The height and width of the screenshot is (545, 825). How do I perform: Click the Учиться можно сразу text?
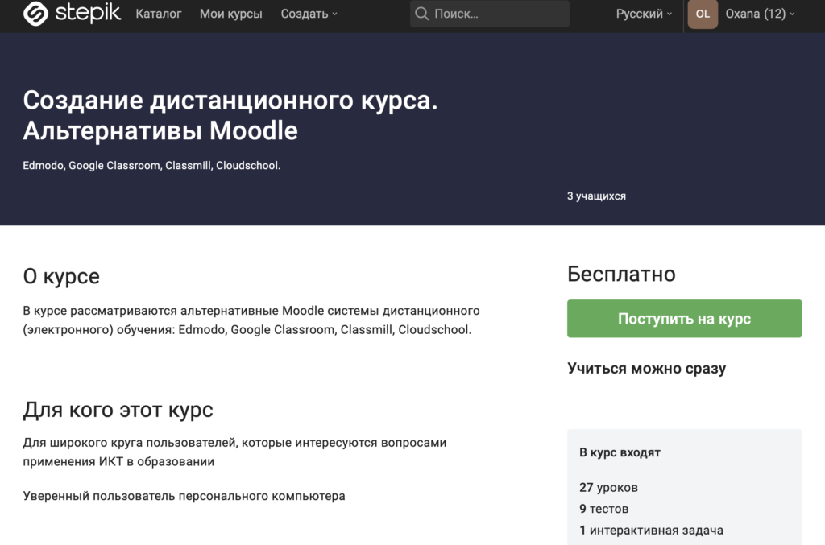pos(646,369)
